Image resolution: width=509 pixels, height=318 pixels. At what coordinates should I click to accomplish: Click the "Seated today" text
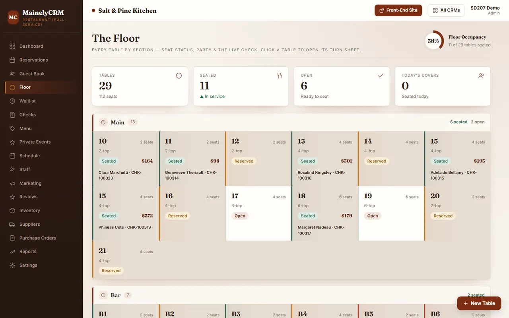tap(415, 97)
